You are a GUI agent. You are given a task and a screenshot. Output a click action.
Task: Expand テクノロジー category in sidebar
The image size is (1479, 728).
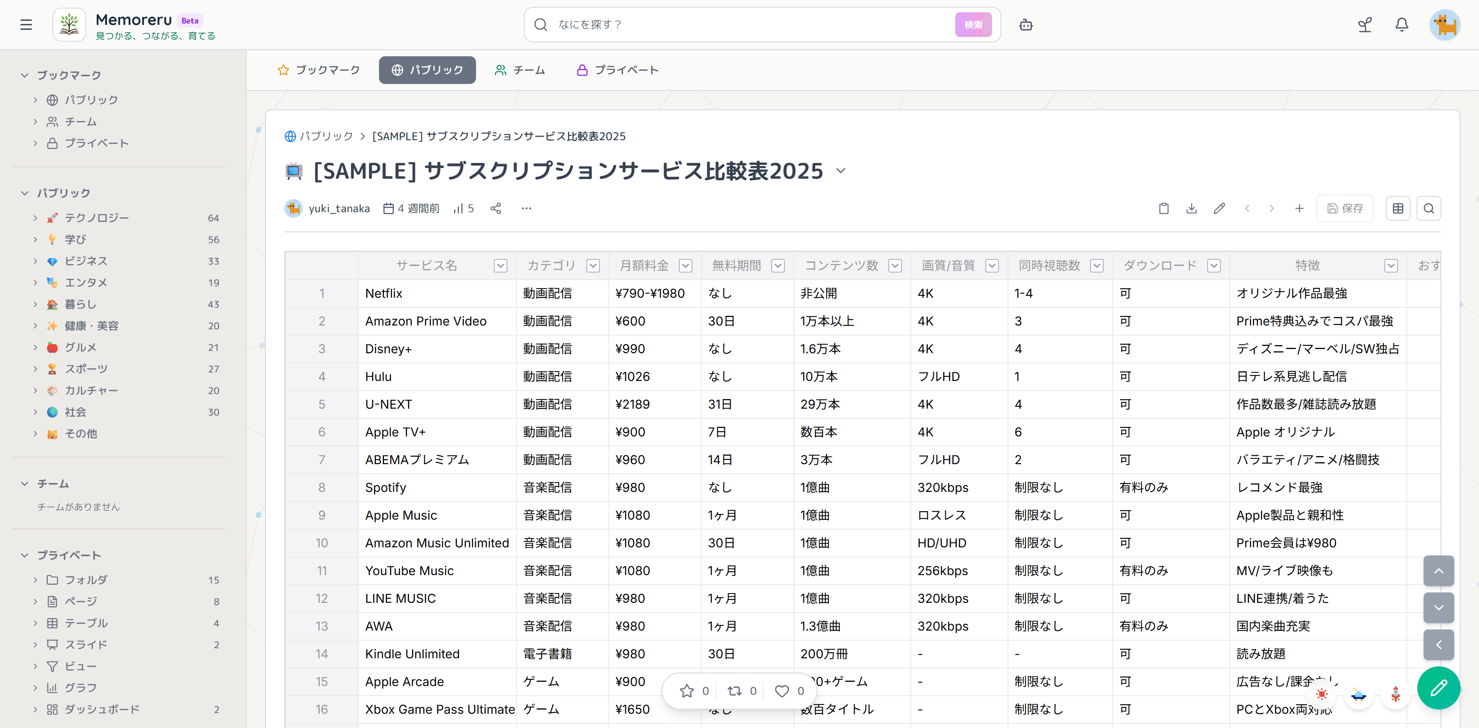tap(35, 218)
